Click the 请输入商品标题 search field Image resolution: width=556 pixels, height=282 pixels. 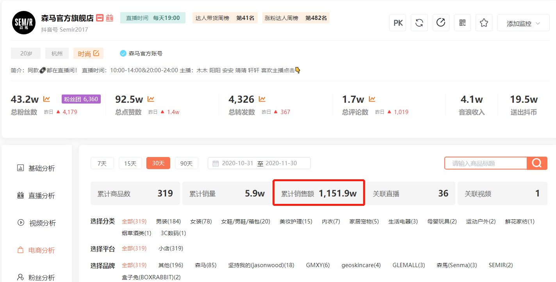[x=486, y=163]
